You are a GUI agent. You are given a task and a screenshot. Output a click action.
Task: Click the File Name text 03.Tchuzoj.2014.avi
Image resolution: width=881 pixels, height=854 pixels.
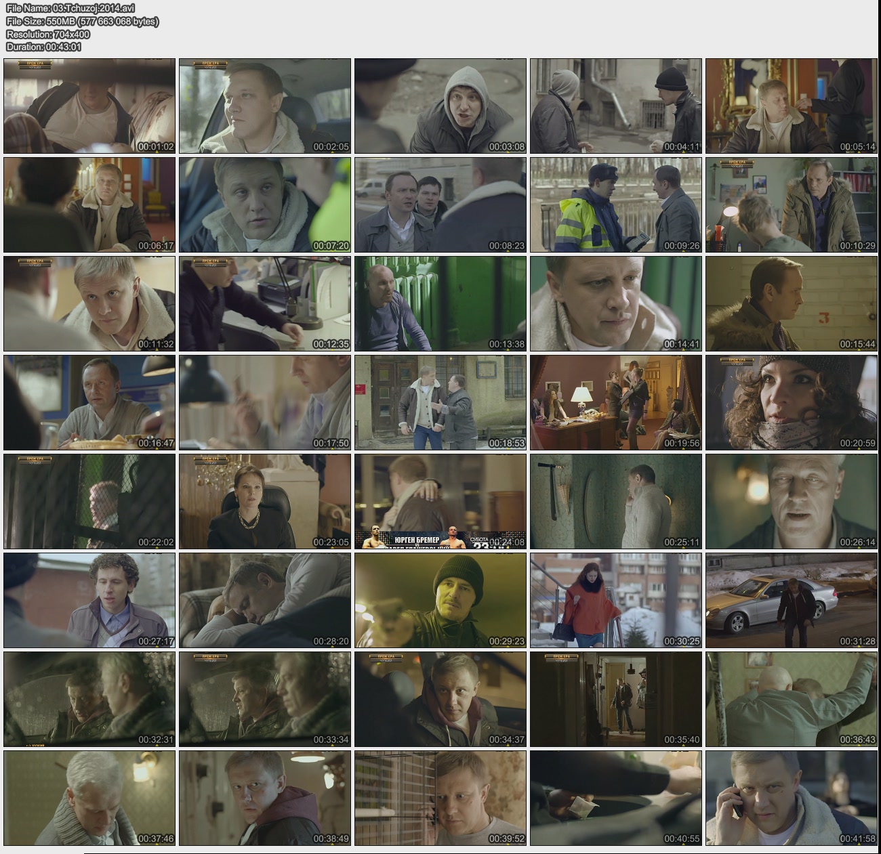[70, 8]
